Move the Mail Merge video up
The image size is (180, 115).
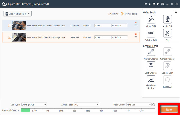(x=136, y=36)
